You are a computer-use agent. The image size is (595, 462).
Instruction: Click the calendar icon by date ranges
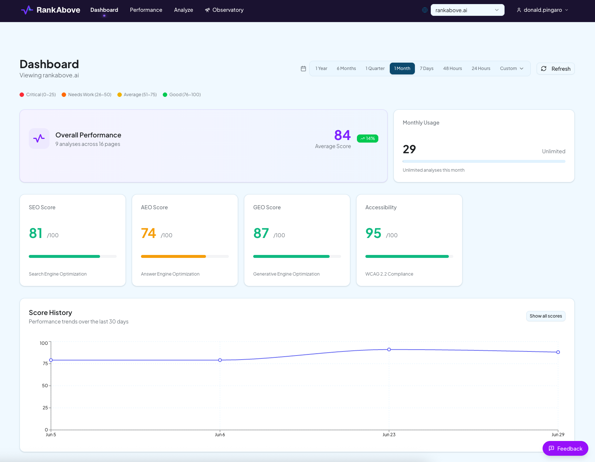coord(303,69)
